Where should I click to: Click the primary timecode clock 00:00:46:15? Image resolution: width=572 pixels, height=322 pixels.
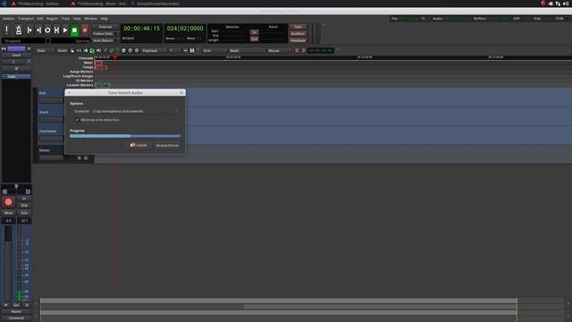pos(141,29)
